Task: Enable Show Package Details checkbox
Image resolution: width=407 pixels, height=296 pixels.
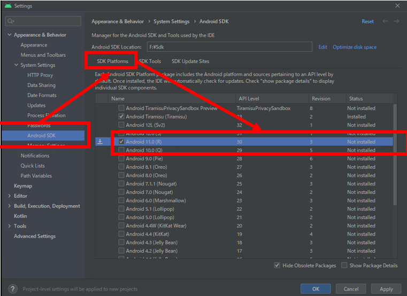Action: 344,266
